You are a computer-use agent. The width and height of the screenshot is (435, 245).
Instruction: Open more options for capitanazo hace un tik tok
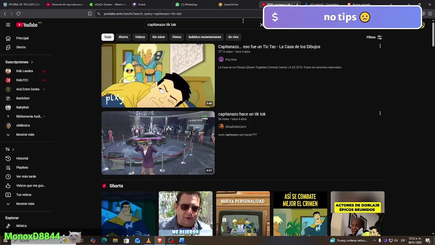380,113
